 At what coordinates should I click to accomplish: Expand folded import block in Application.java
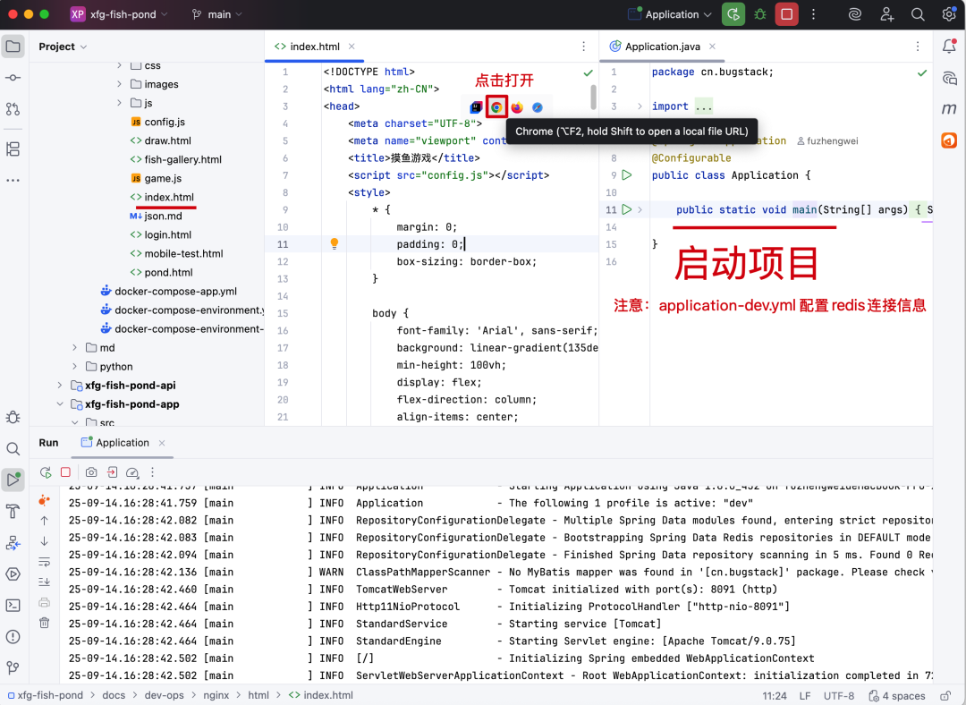pos(640,106)
